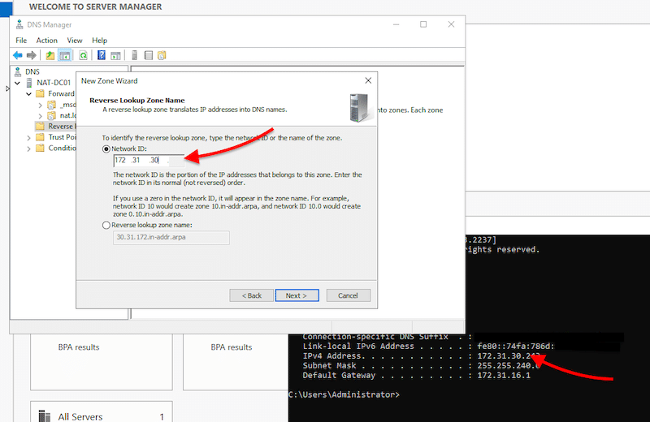Click Next to continue the wizard

297,295
